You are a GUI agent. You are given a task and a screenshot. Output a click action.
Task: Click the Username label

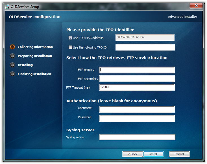click(85, 108)
